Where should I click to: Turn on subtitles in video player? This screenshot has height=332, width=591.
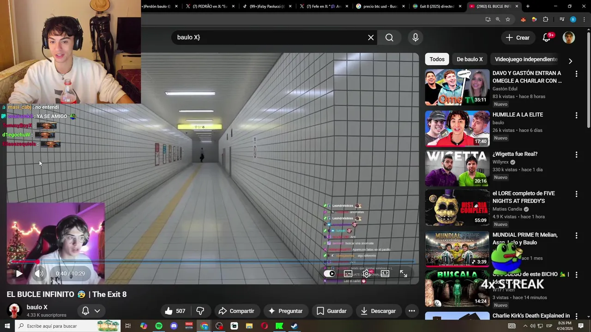coord(348,273)
